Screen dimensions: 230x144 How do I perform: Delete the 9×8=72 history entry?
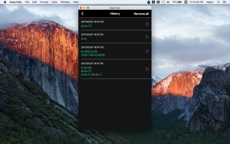pyautogui.click(x=147, y=24)
